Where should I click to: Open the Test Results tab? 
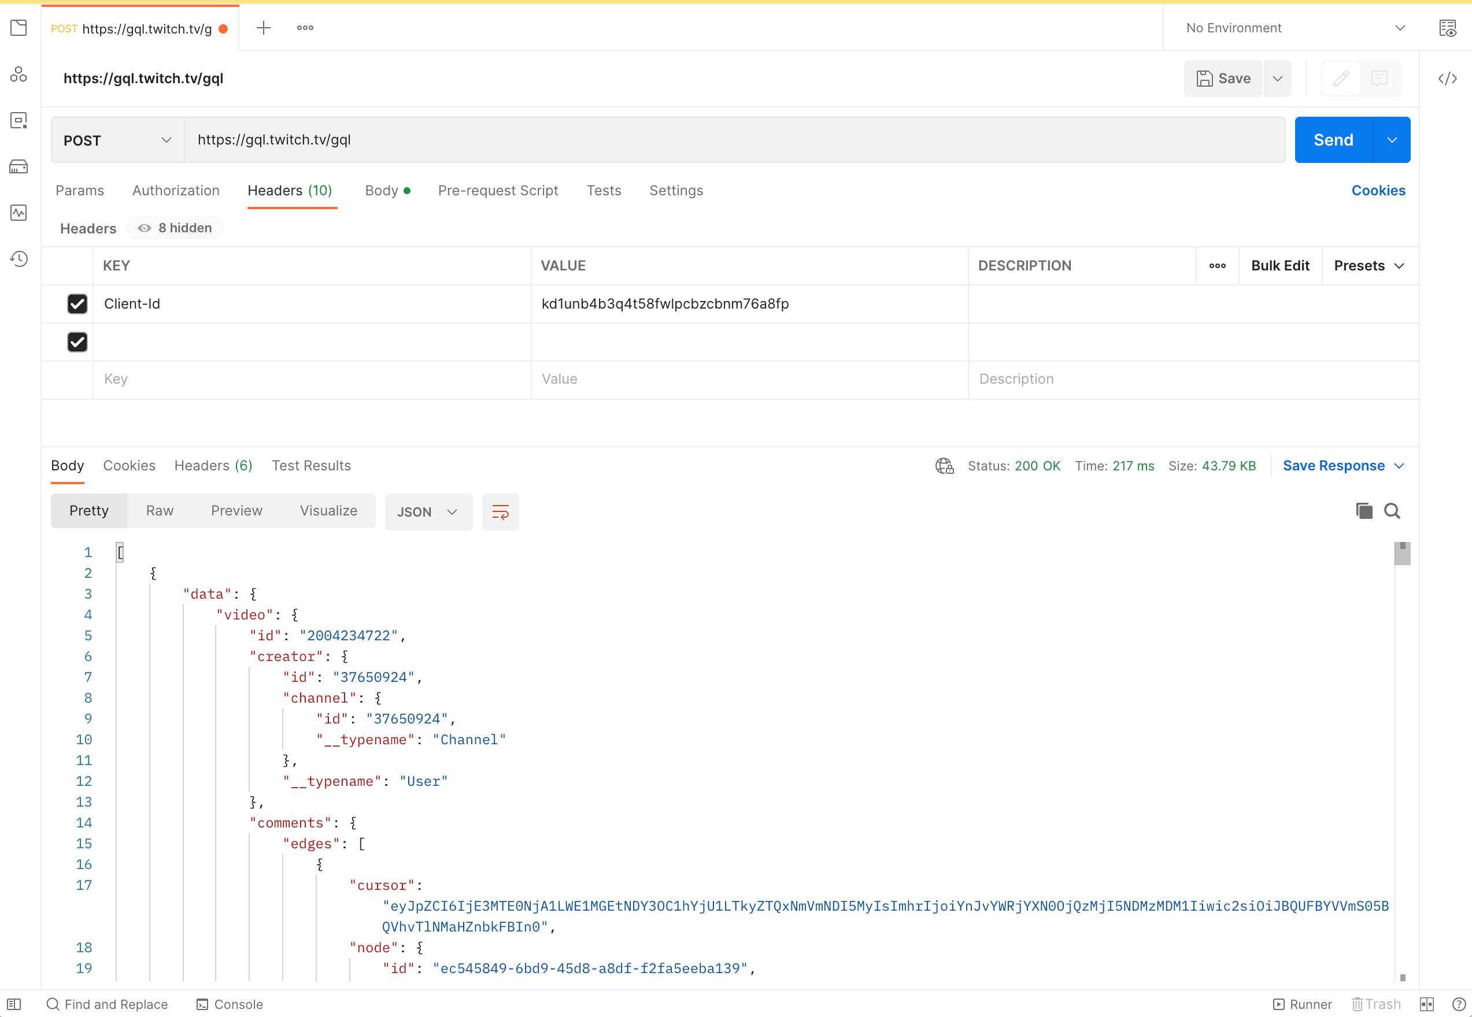coord(311,466)
